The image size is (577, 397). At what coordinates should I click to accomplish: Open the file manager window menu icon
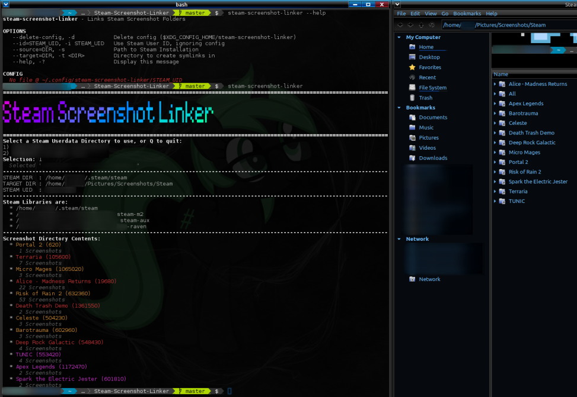(397, 4)
